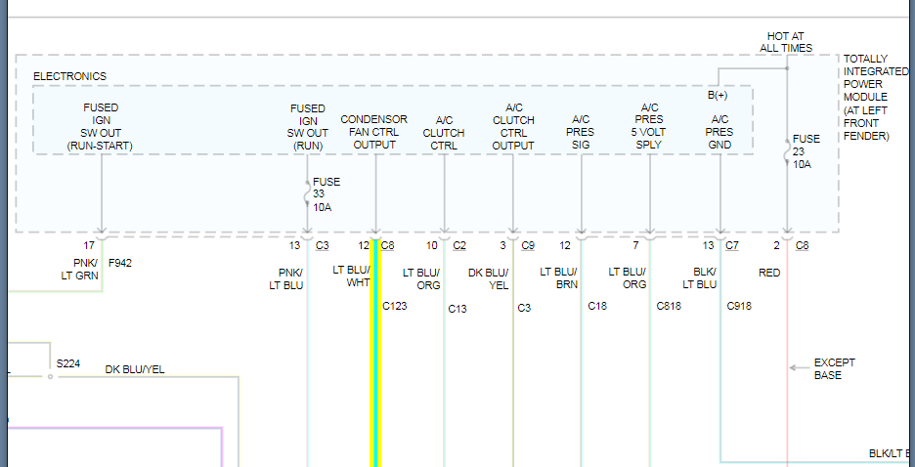Open the C9 connector link beside pin 3
915x467 pixels.
pyautogui.click(x=528, y=246)
